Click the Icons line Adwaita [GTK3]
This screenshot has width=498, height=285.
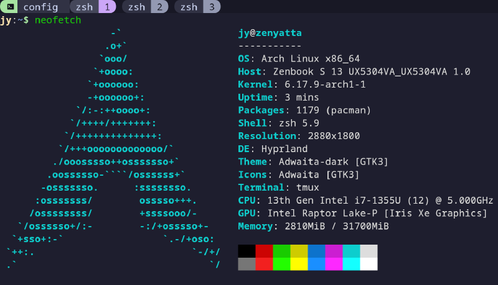tap(299, 175)
